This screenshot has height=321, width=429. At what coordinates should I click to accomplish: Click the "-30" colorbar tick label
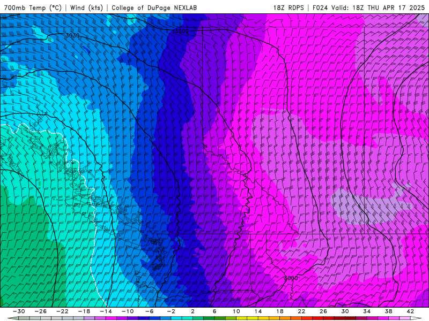(19, 311)
